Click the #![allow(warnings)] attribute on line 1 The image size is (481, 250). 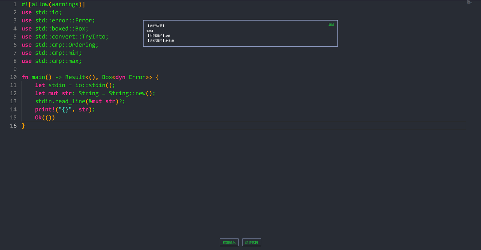tap(53, 4)
